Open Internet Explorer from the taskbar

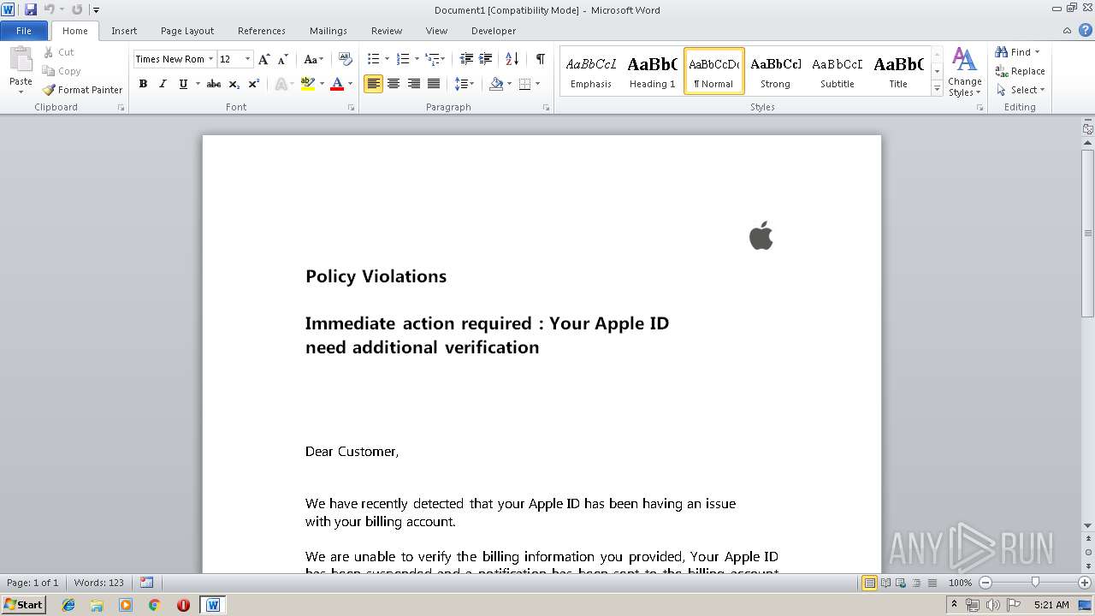[68, 605]
